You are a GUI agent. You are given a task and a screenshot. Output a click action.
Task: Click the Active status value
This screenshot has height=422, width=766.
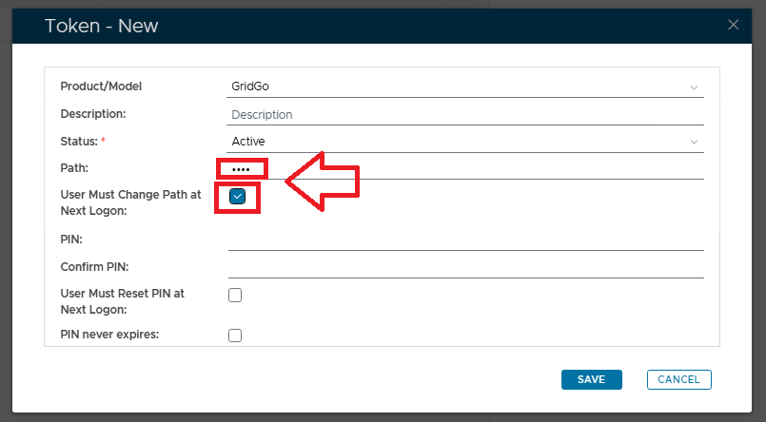tap(248, 142)
